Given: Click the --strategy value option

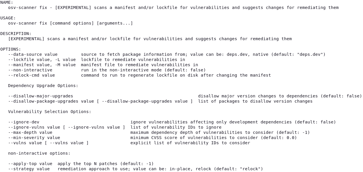Looking at the screenshot, I should click(x=29, y=169).
